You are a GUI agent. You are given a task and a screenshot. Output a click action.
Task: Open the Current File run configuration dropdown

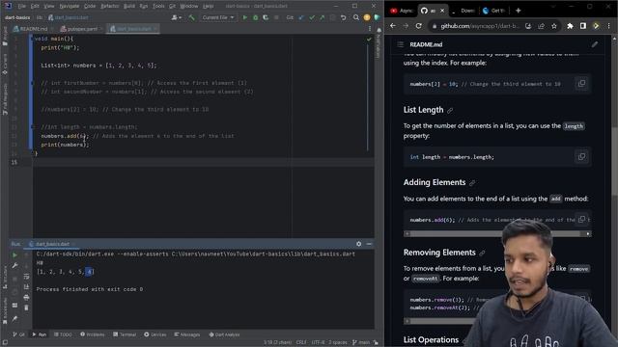tap(218, 17)
